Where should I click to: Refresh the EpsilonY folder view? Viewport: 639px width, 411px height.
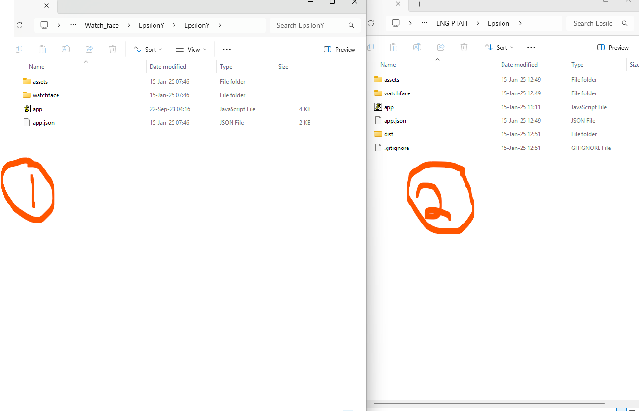coord(19,25)
